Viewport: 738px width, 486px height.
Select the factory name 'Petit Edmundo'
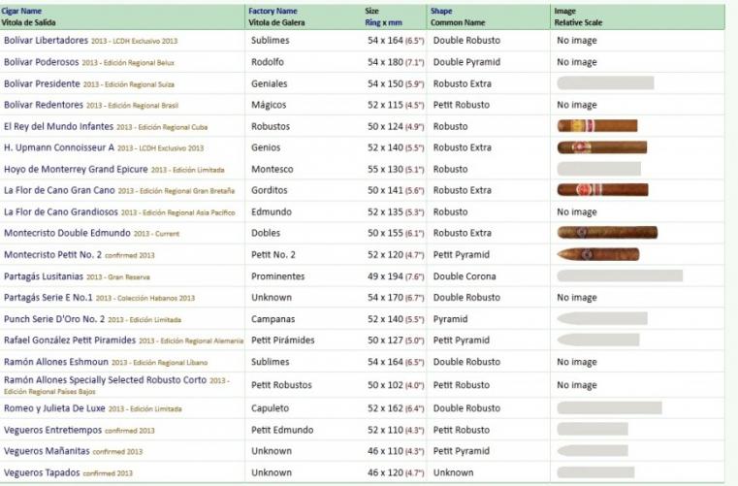point(282,431)
